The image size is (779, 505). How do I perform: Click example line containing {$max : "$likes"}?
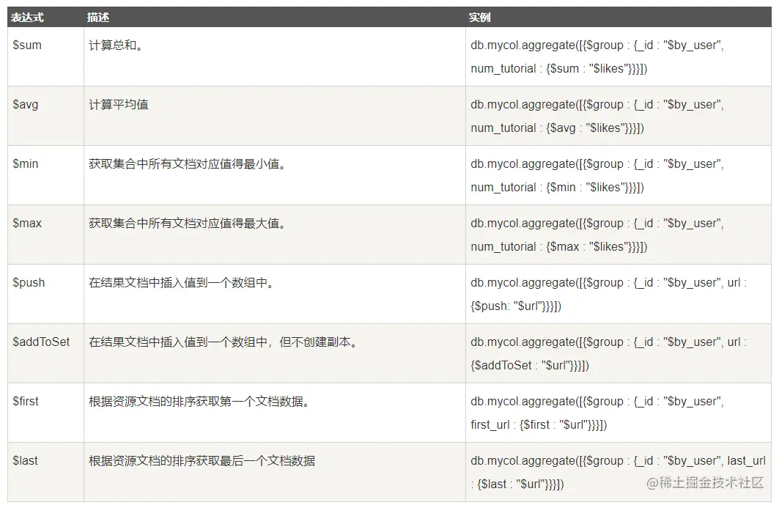559,246
